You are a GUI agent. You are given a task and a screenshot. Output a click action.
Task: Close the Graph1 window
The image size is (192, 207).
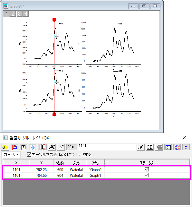155,6
